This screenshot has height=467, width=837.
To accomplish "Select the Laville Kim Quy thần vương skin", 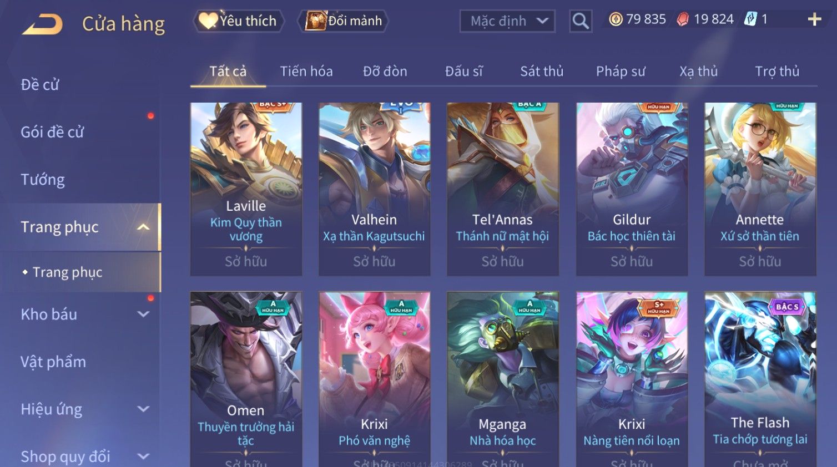I will click(x=246, y=189).
